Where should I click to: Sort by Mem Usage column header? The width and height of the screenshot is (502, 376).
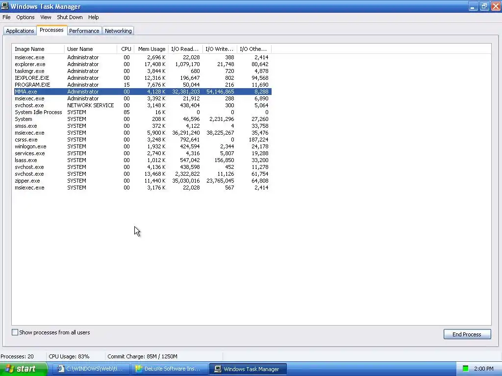pyautogui.click(x=151, y=49)
